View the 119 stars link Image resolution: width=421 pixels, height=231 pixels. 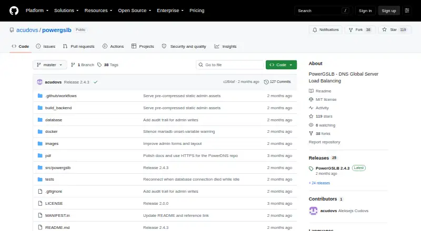click(x=320, y=117)
